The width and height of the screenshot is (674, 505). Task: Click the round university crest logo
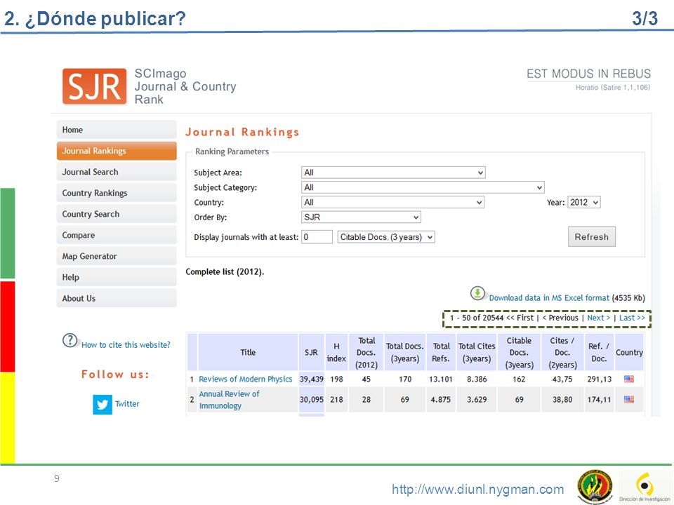coord(595,486)
